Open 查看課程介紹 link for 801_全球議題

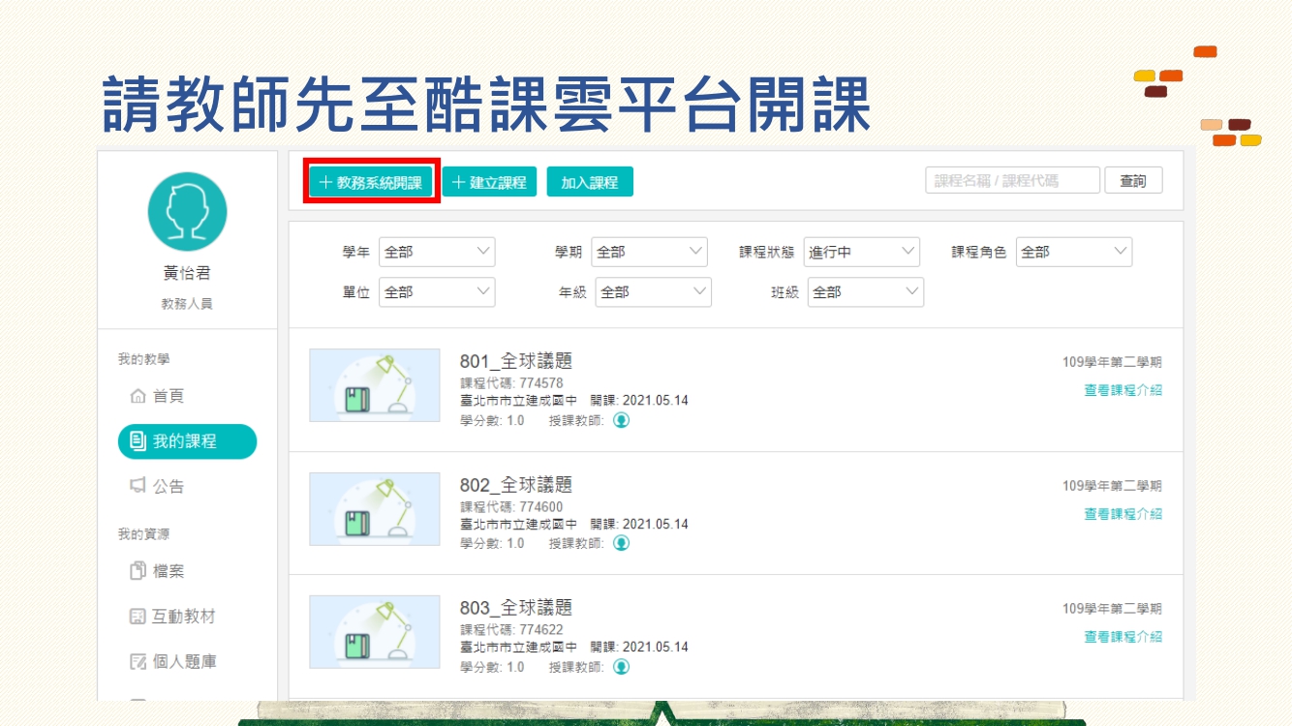point(1123,390)
